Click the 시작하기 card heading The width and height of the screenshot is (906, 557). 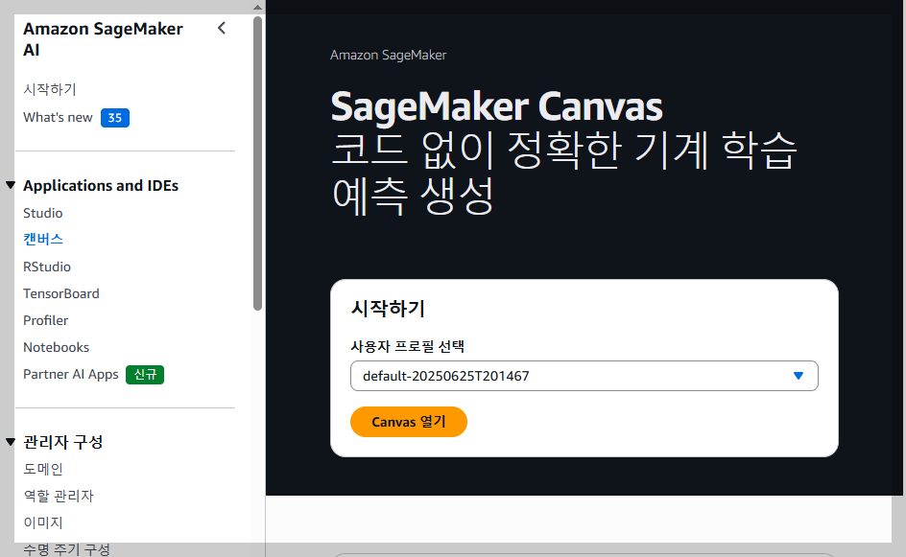[x=388, y=309]
